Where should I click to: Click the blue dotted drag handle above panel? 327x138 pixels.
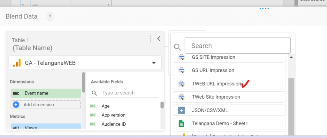click(x=264, y=9)
